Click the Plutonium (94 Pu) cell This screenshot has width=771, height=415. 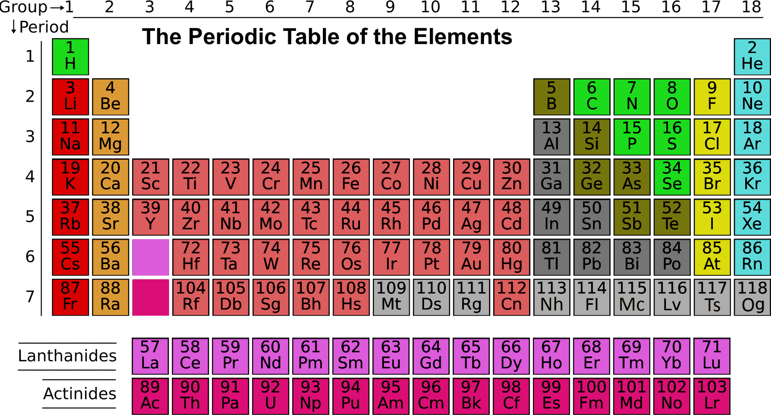pos(351,396)
